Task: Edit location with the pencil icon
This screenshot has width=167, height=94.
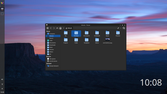Action: pyautogui.click(x=118, y=28)
